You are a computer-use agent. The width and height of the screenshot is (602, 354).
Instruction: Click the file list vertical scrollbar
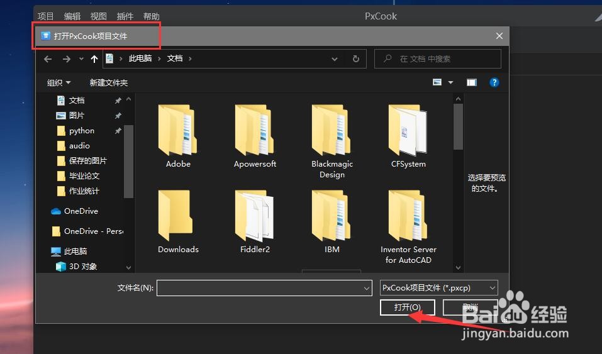pos(458,127)
